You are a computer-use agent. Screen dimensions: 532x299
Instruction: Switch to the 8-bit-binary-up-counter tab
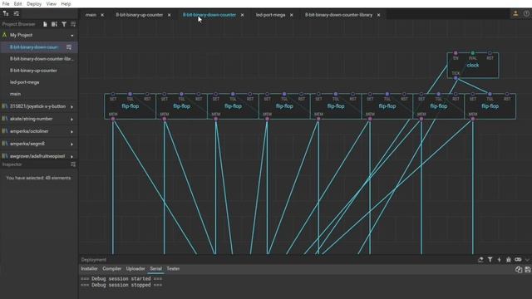click(139, 15)
